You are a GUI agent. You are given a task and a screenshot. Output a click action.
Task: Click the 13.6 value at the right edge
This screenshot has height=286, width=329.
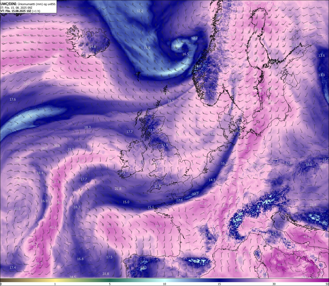pos(322,55)
